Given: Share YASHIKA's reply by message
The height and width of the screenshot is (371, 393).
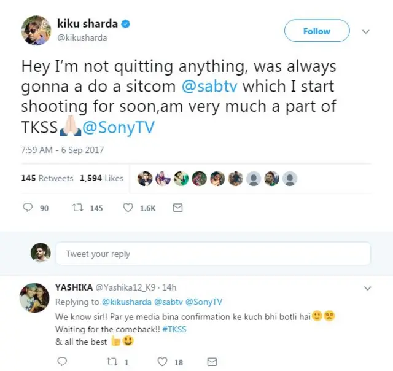Looking at the screenshot, I should pyautogui.click(x=212, y=362).
